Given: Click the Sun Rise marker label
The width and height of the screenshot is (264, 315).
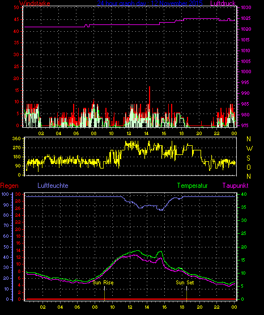Looking at the screenshot, I should pos(103,283).
